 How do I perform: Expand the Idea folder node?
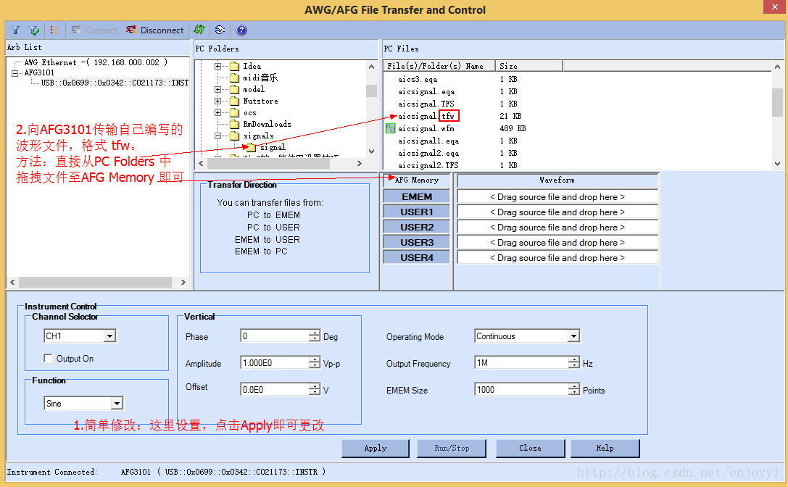click(217, 67)
